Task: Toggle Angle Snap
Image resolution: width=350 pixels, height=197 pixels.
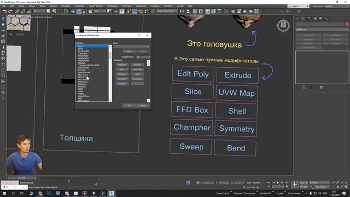Action: (x=135, y=11)
